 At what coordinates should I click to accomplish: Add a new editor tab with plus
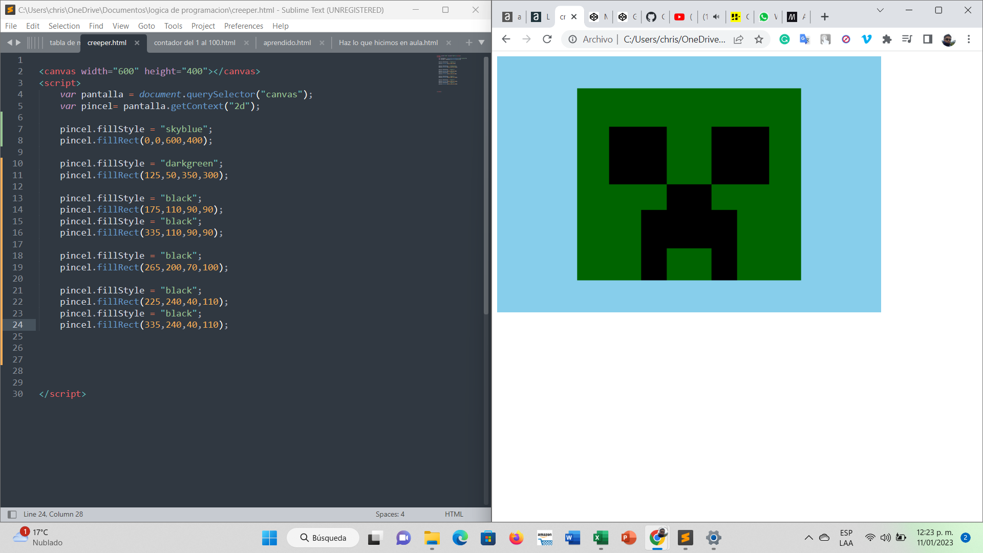(x=469, y=43)
